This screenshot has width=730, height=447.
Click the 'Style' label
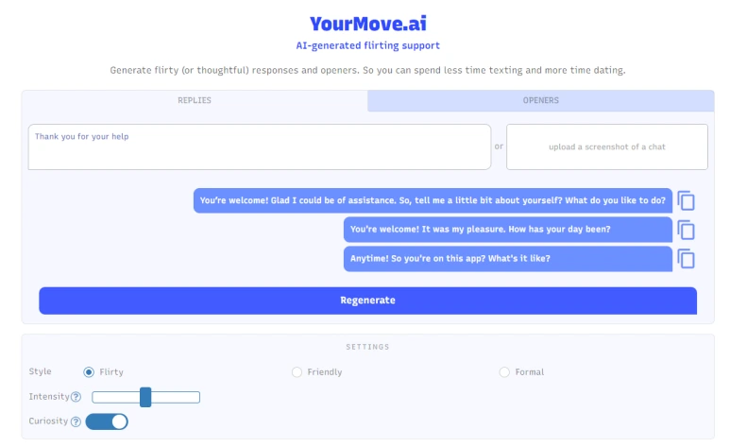click(x=40, y=371)
